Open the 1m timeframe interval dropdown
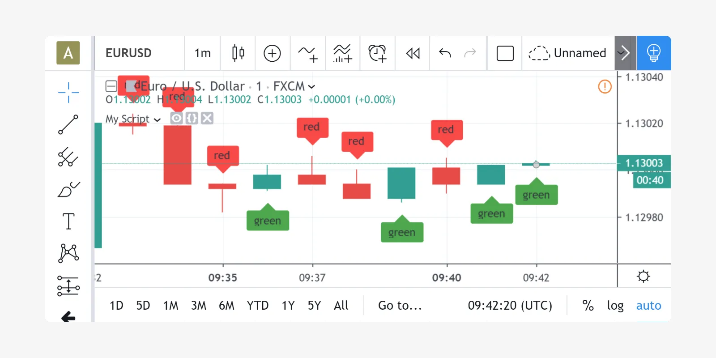This screenshot has height=358, width=716. (203, 53)
